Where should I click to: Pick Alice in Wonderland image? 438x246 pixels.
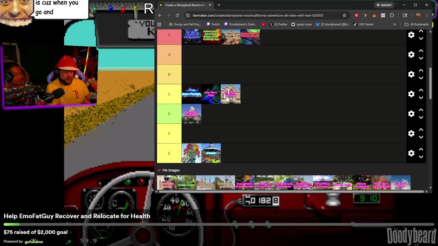click(x=362, y=182)
